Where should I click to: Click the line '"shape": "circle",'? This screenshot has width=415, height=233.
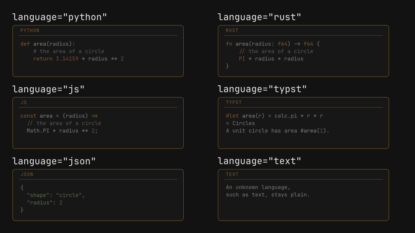[56, 195]
